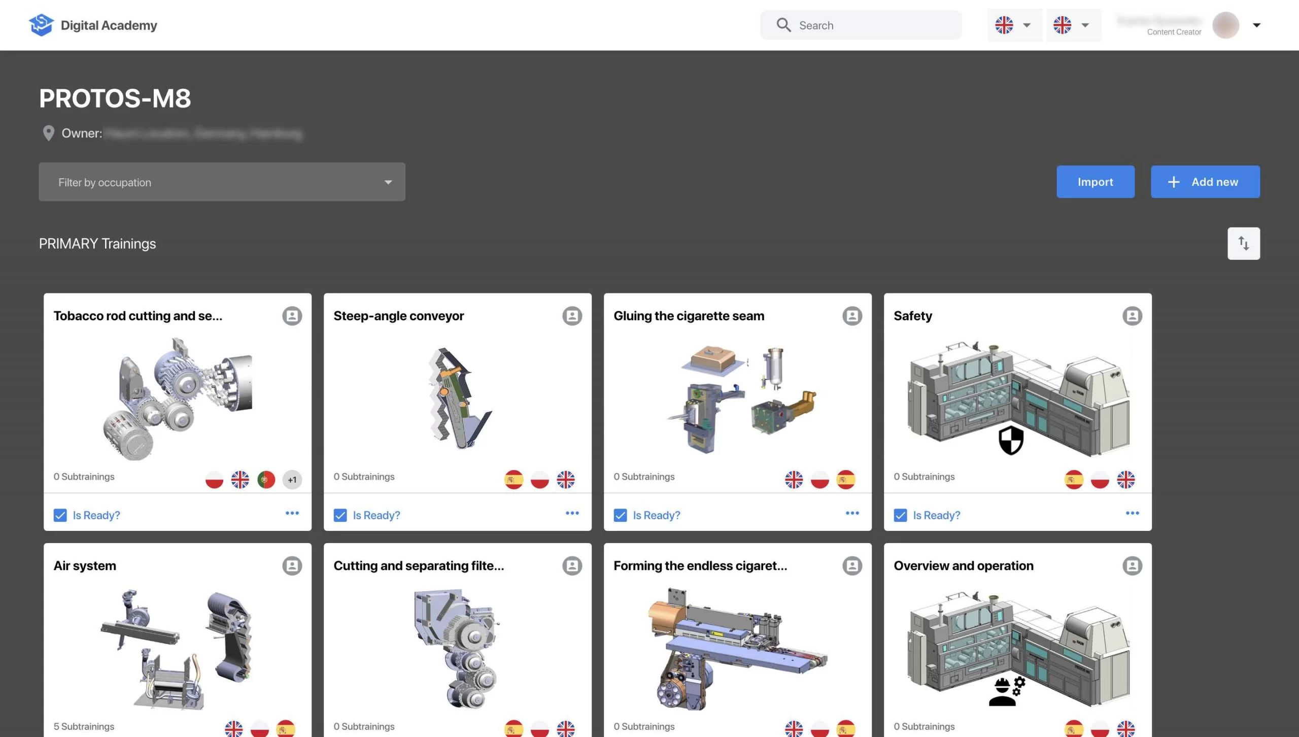Click Portuguese flag on Tobacco rod cutting card
This screenshot has height=737, width=1299.
click(x=266, y=480)
